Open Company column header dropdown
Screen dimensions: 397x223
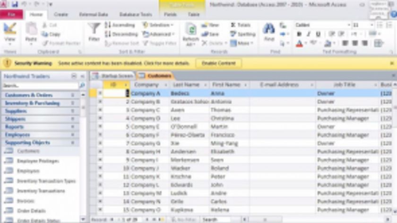[166, 85]
